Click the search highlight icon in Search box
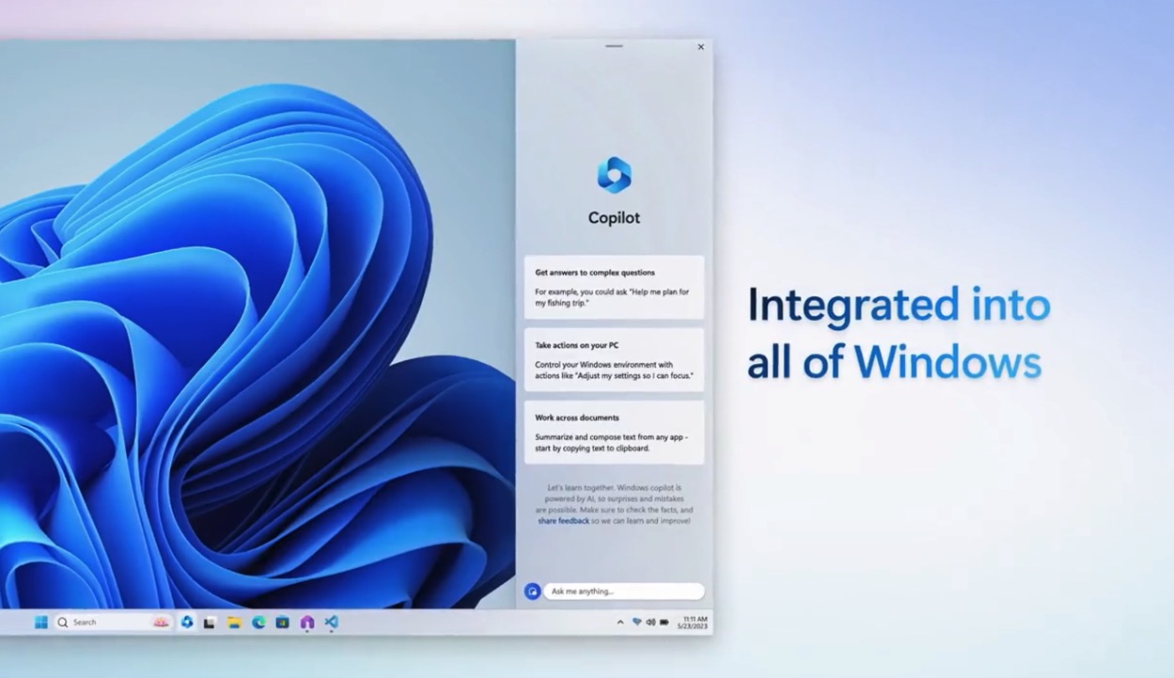 pyautogui.click(x=162, y=623)
